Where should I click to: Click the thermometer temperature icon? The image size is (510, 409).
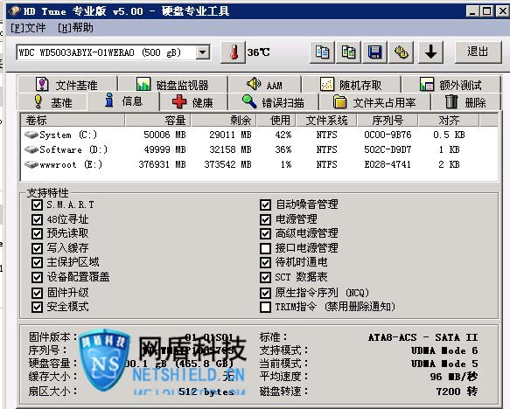click(233, 52)
